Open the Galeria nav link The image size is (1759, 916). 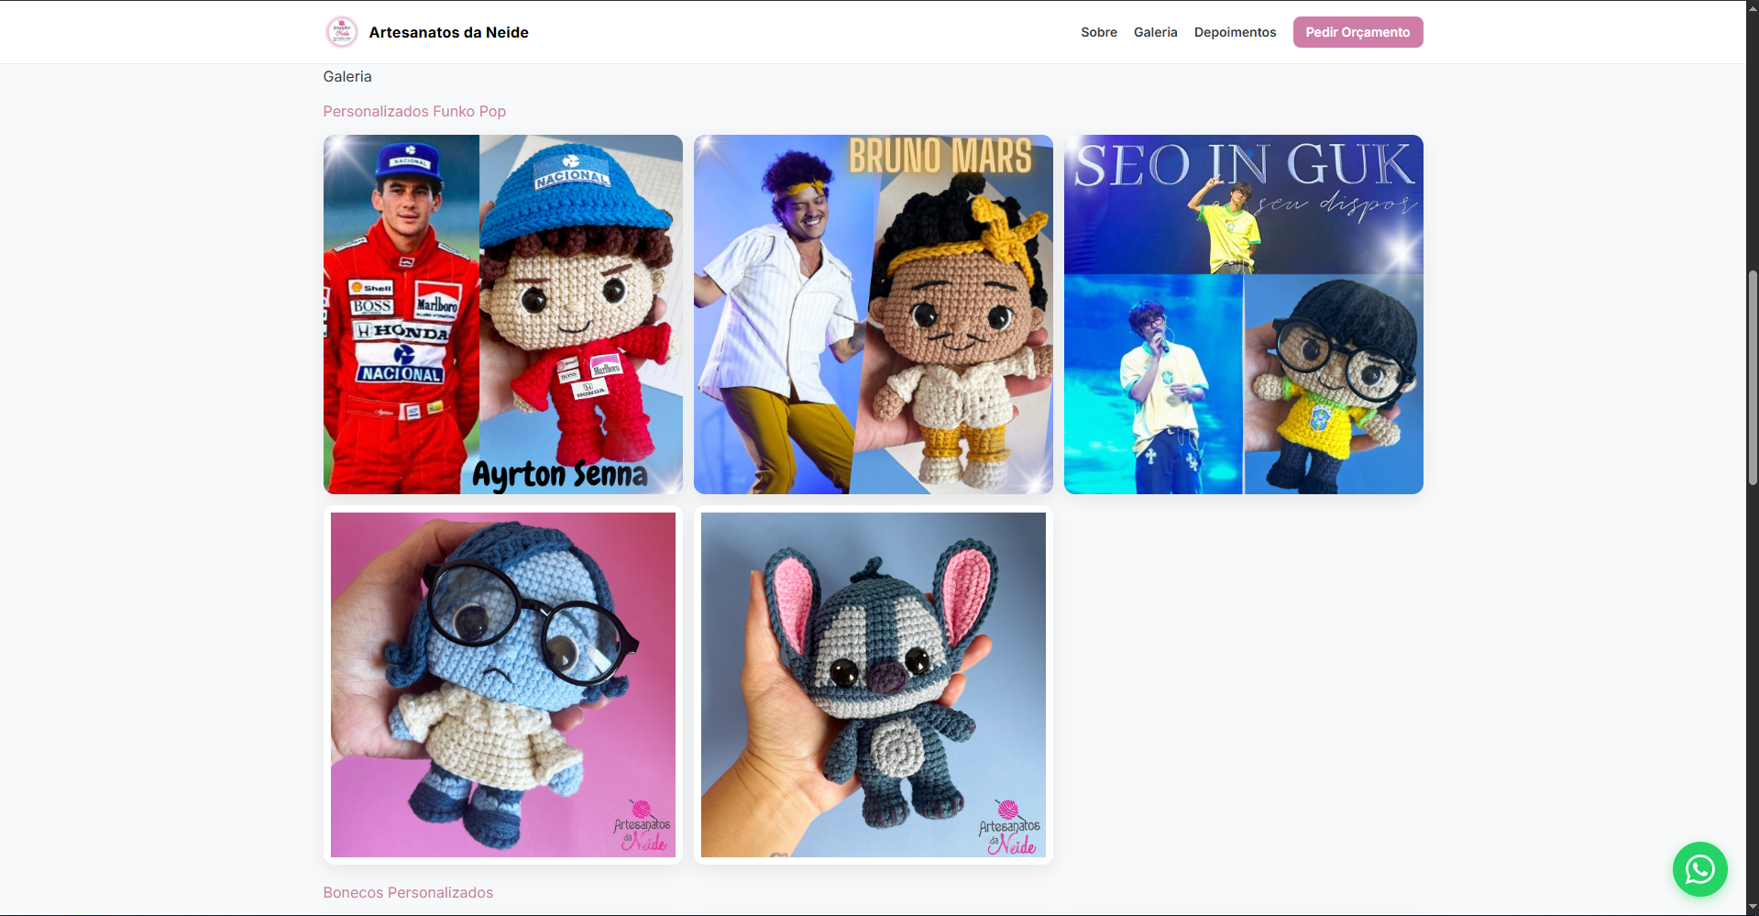point(1155,32)
